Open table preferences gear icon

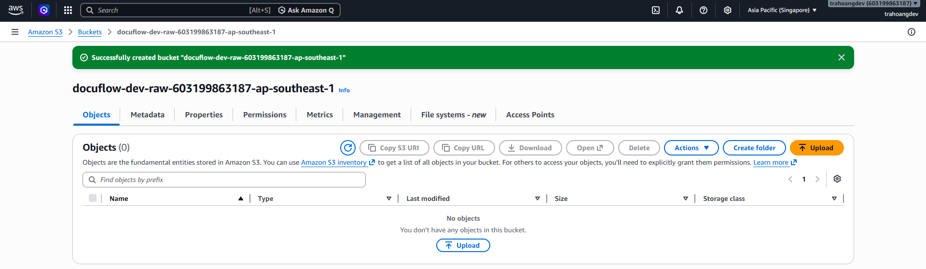[x=837, y=179]
